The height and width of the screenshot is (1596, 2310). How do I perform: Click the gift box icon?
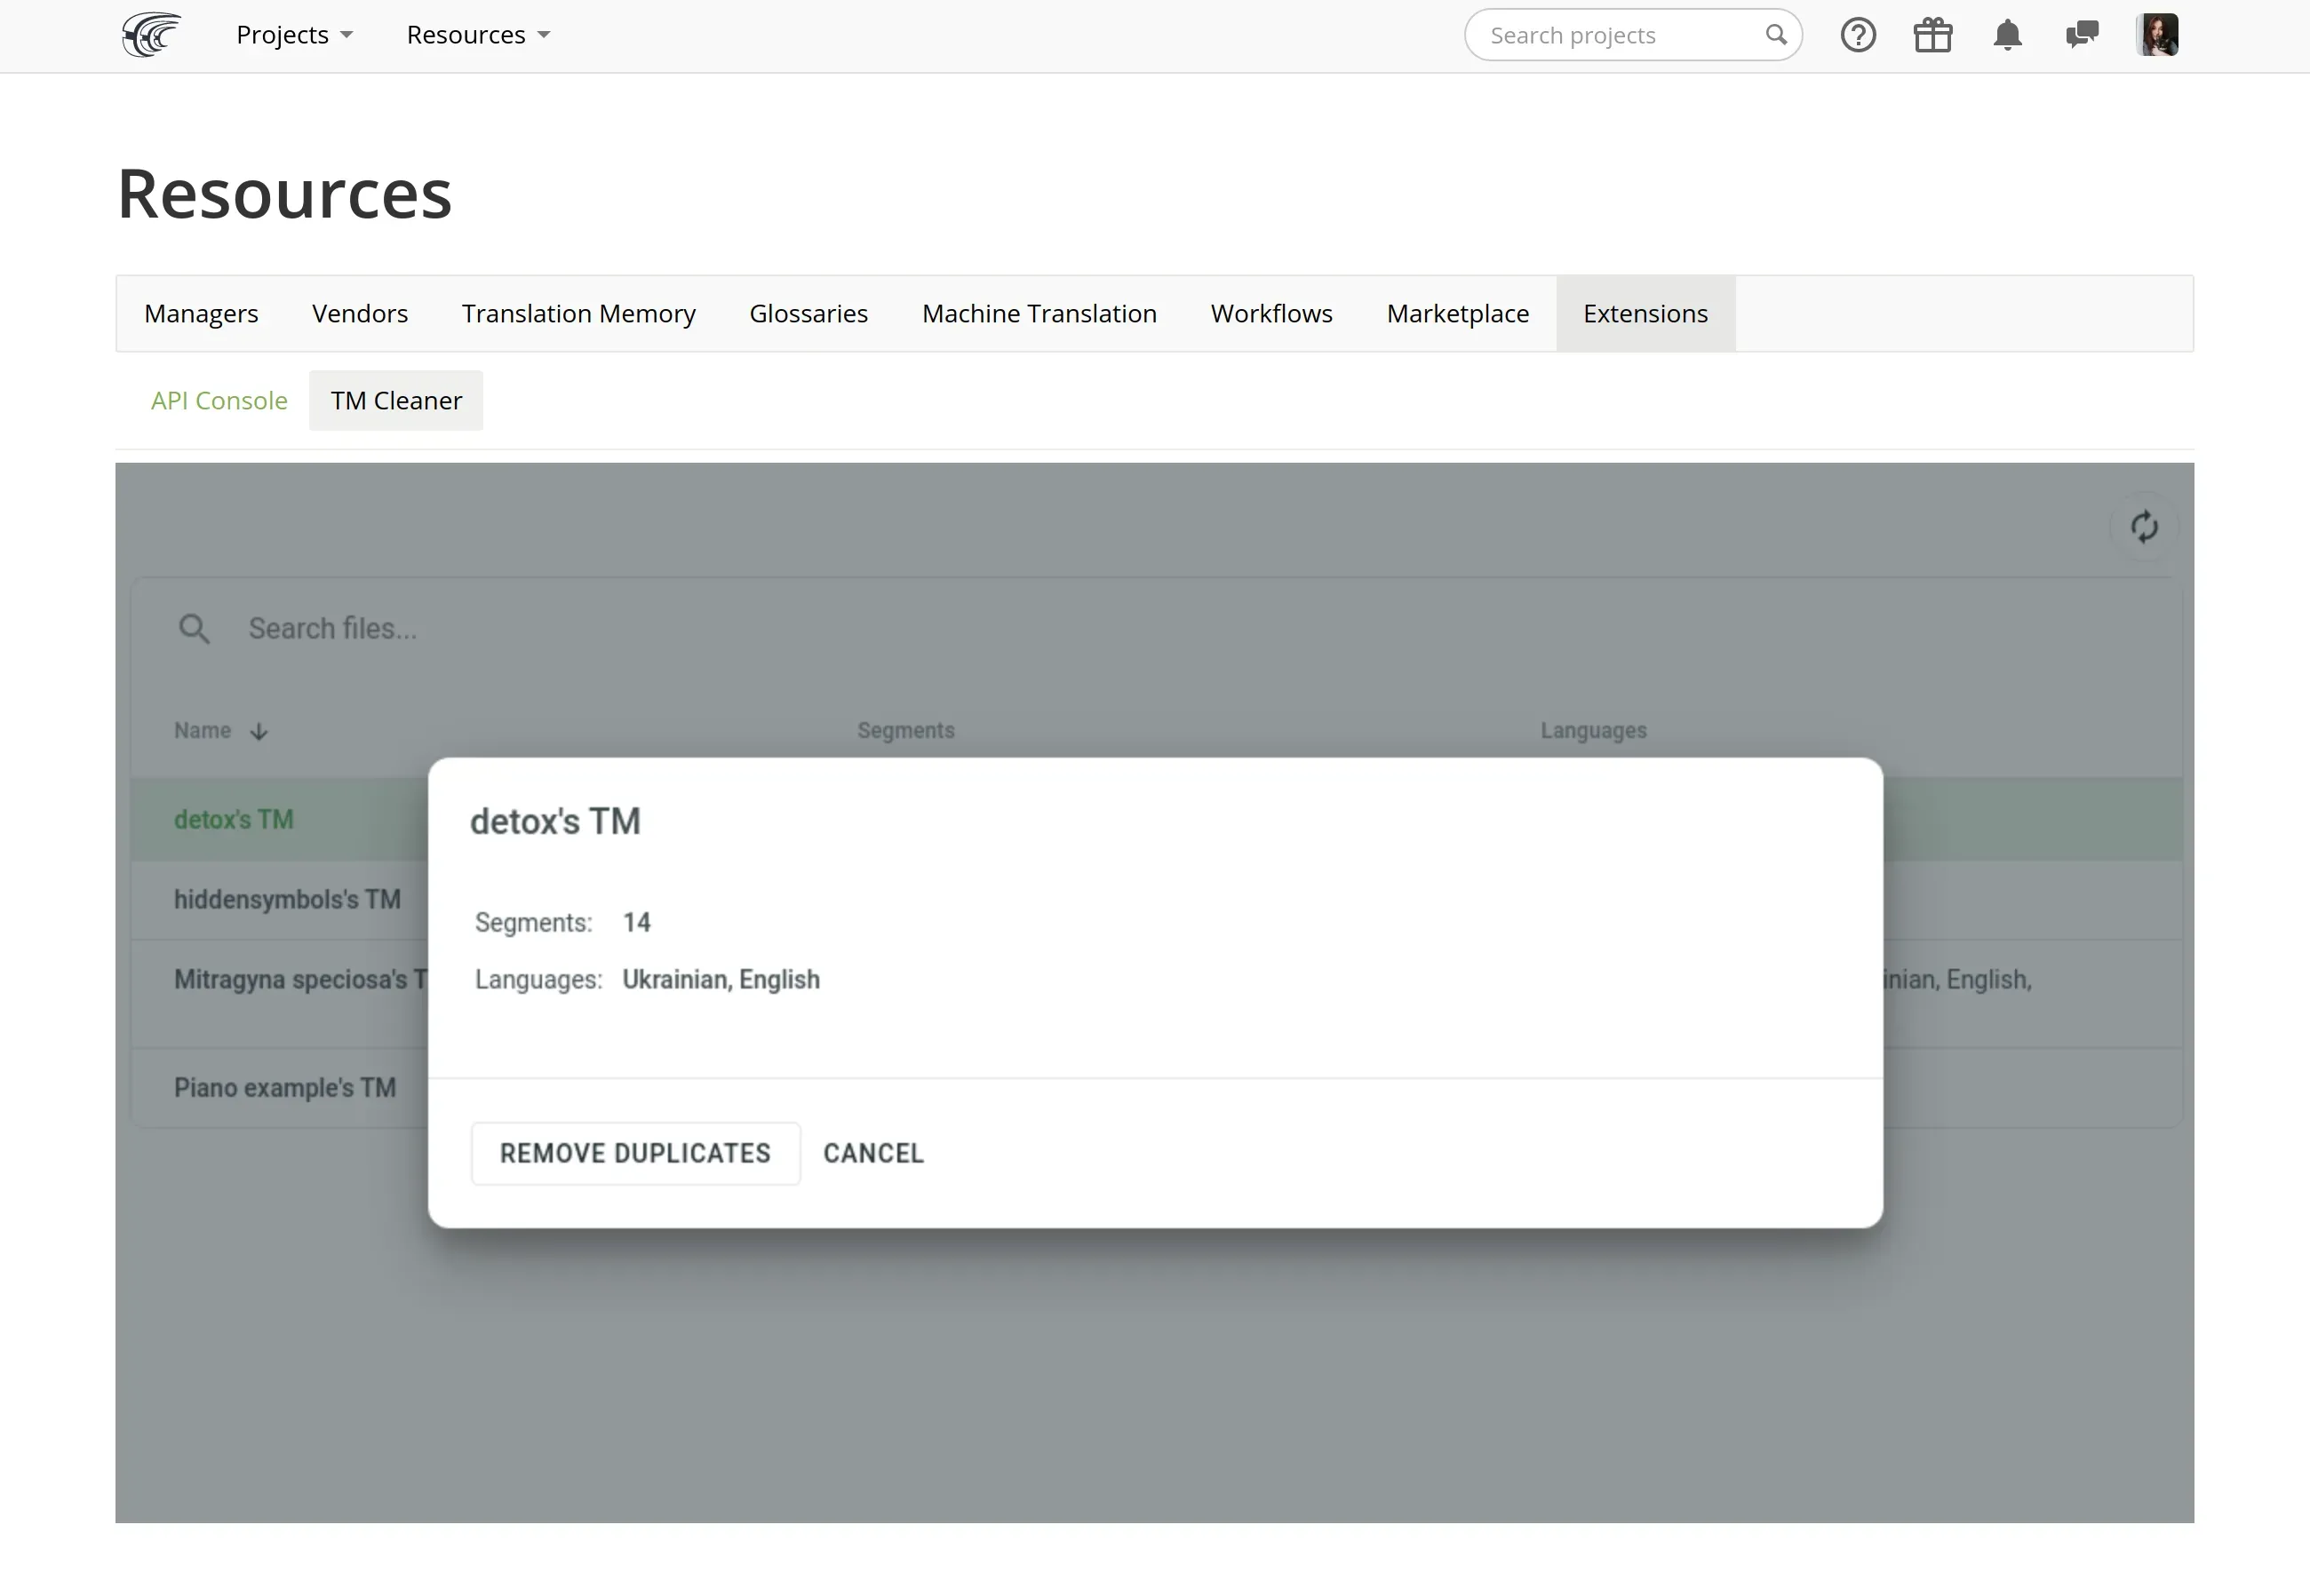tap(1932, 35)
